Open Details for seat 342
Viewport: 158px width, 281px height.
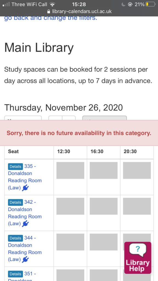coord(16,202)
